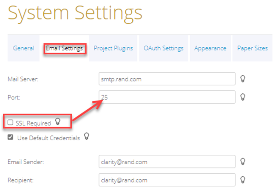Focus the Port number field

[x=167, y=97]
